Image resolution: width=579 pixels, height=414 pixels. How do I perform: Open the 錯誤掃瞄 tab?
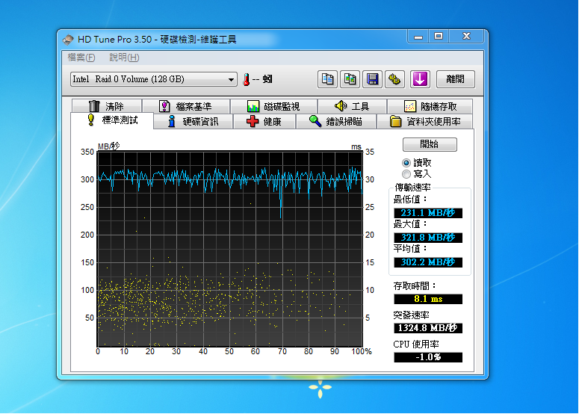[336, 121]
